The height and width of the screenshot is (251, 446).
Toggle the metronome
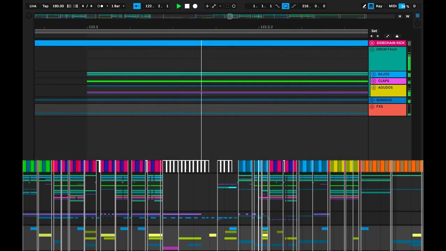coord(100,6)
